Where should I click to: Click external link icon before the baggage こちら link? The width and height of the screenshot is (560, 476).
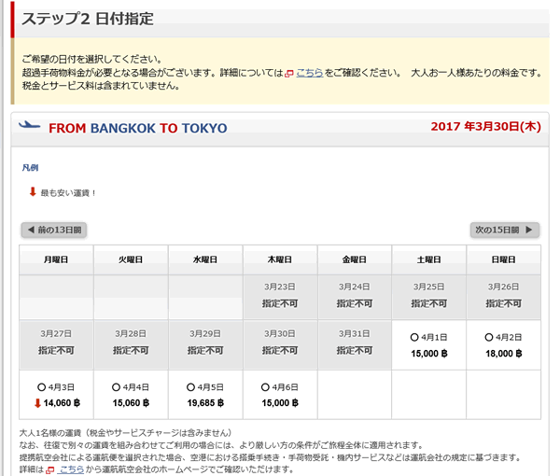(289, 73)
